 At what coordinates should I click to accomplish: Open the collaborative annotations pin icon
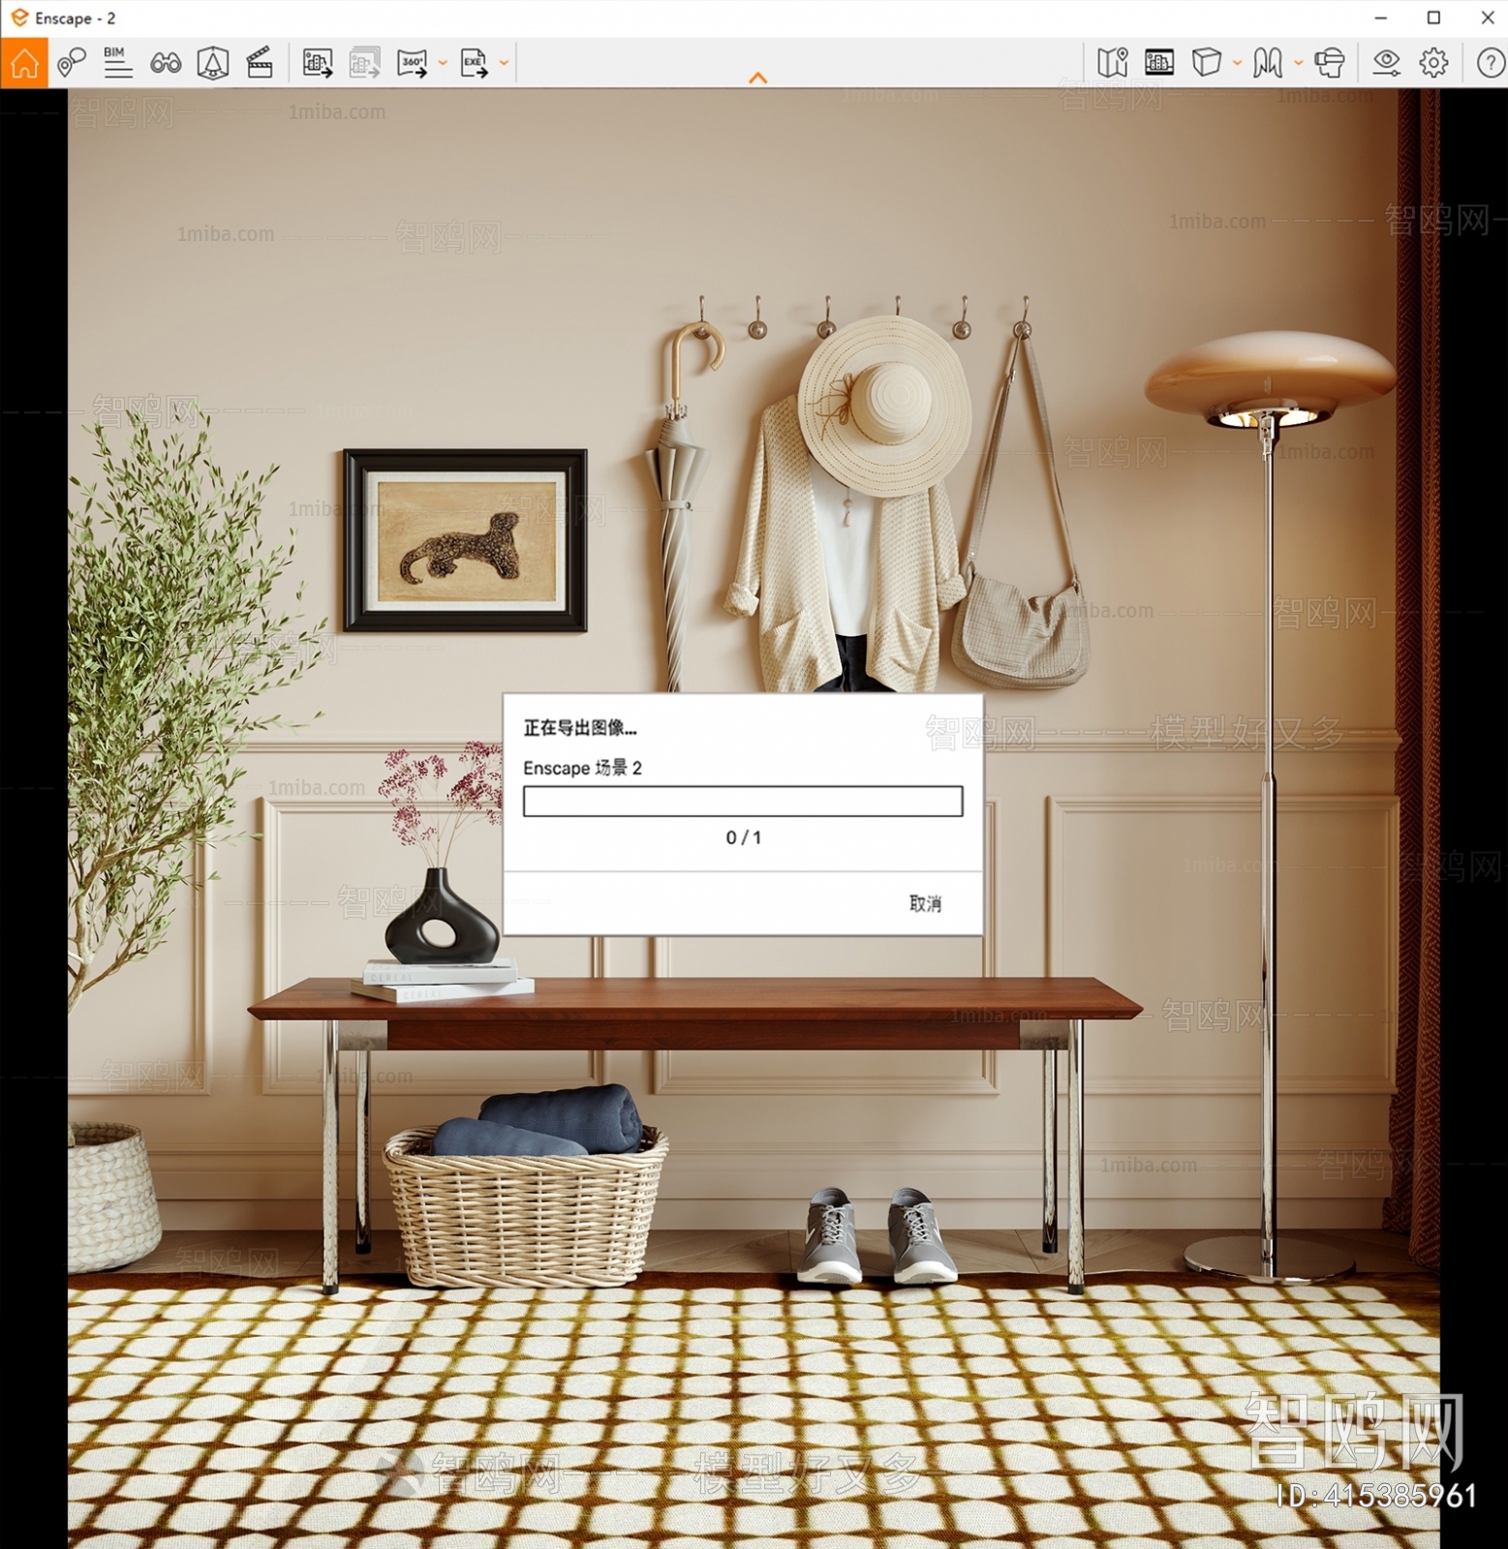click(x=71, y=63)
